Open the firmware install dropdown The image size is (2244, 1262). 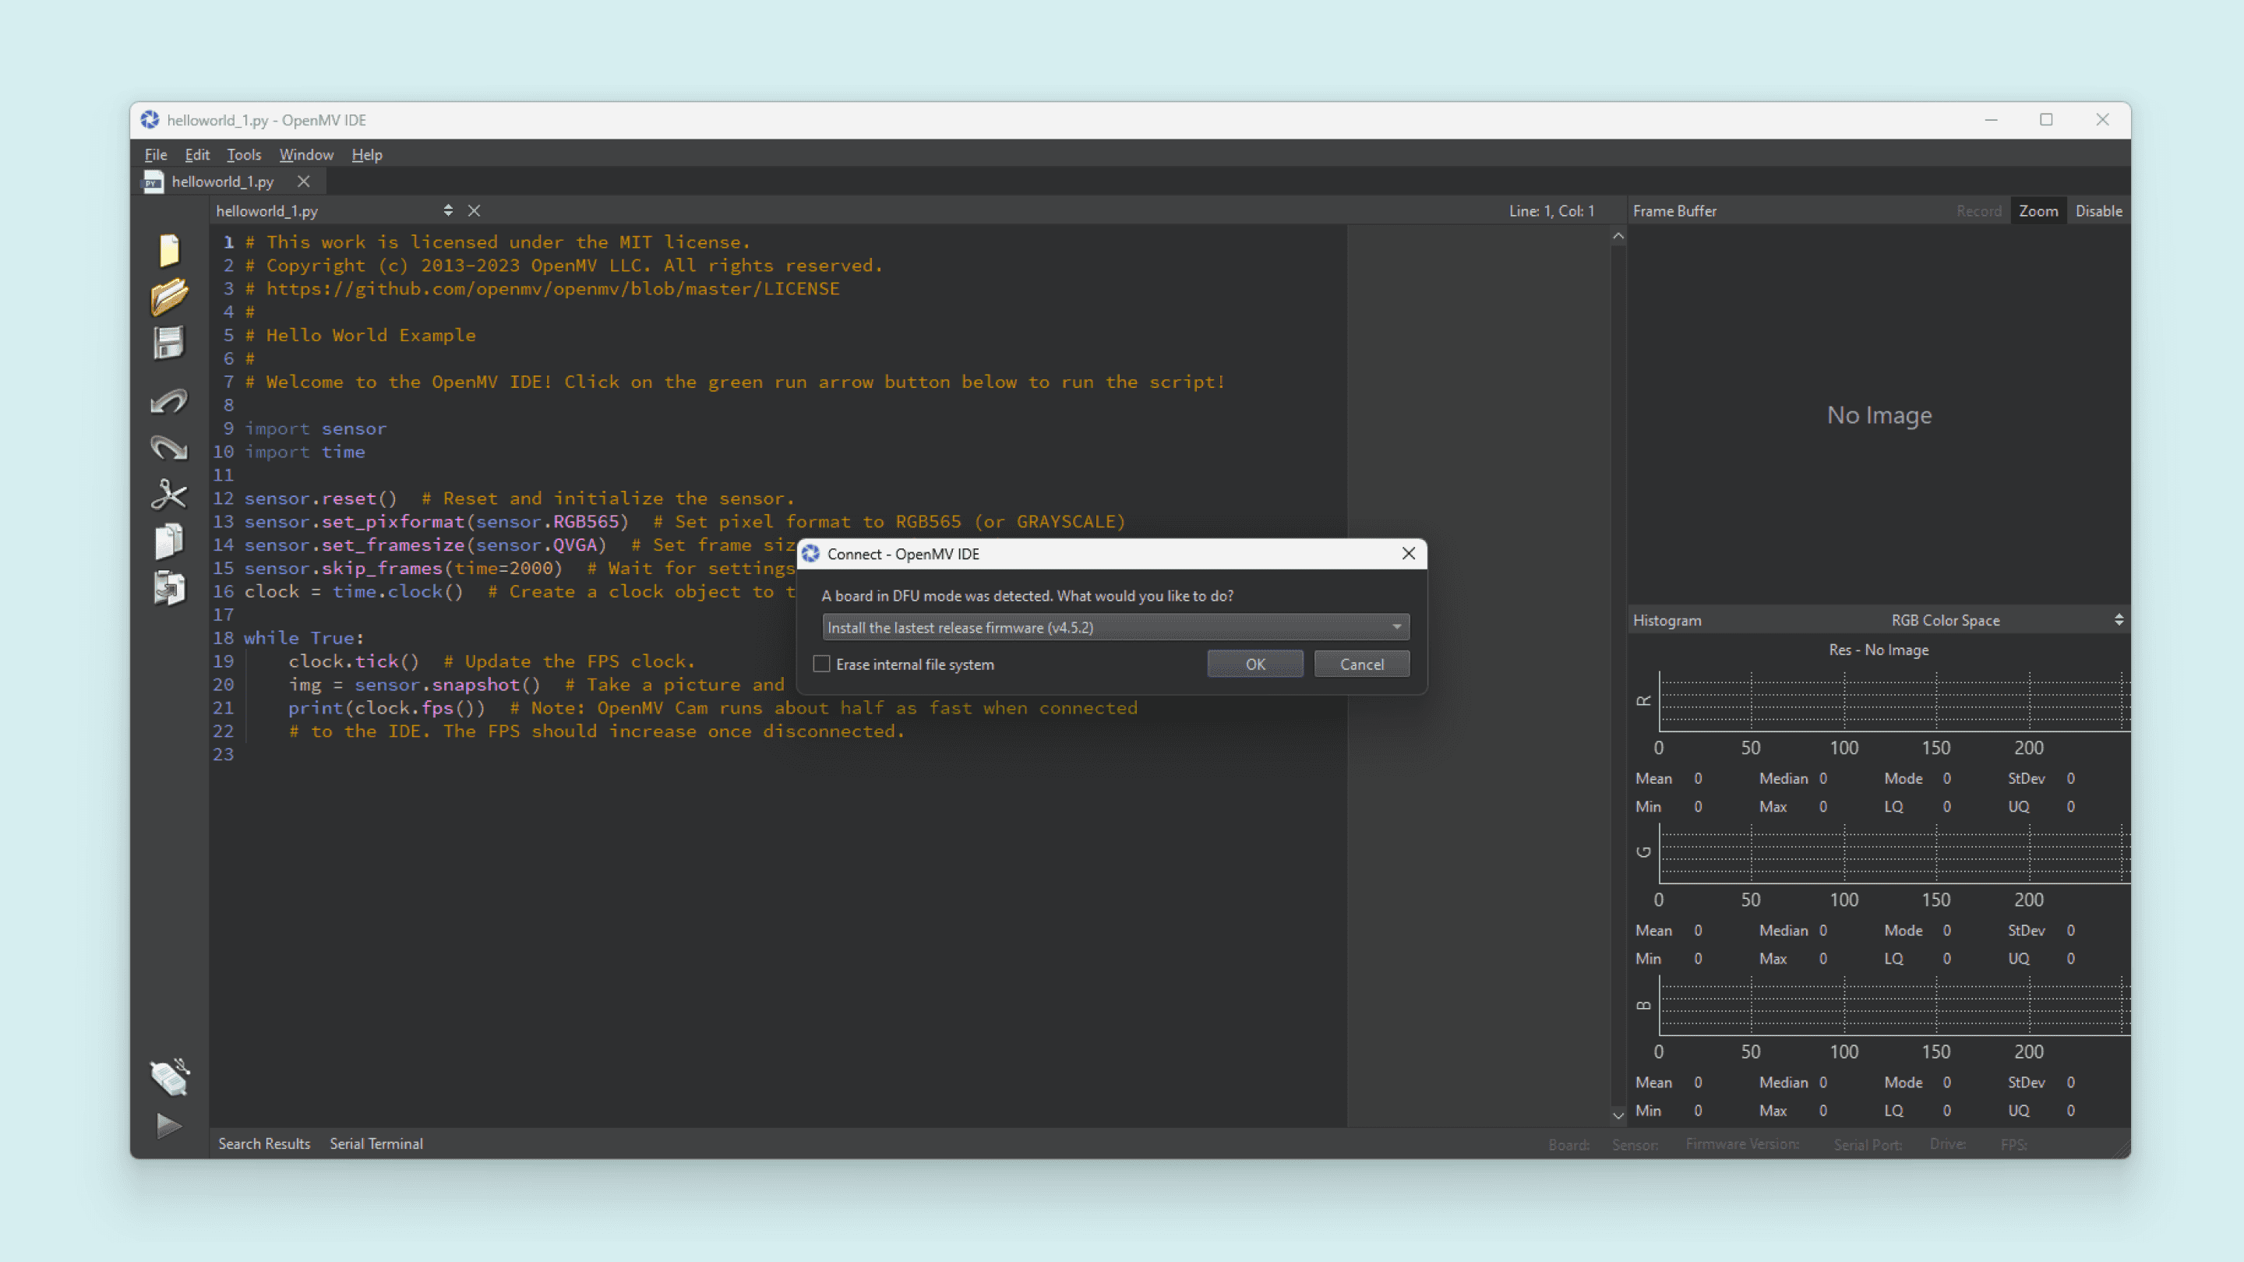[x=1397, y=626]
